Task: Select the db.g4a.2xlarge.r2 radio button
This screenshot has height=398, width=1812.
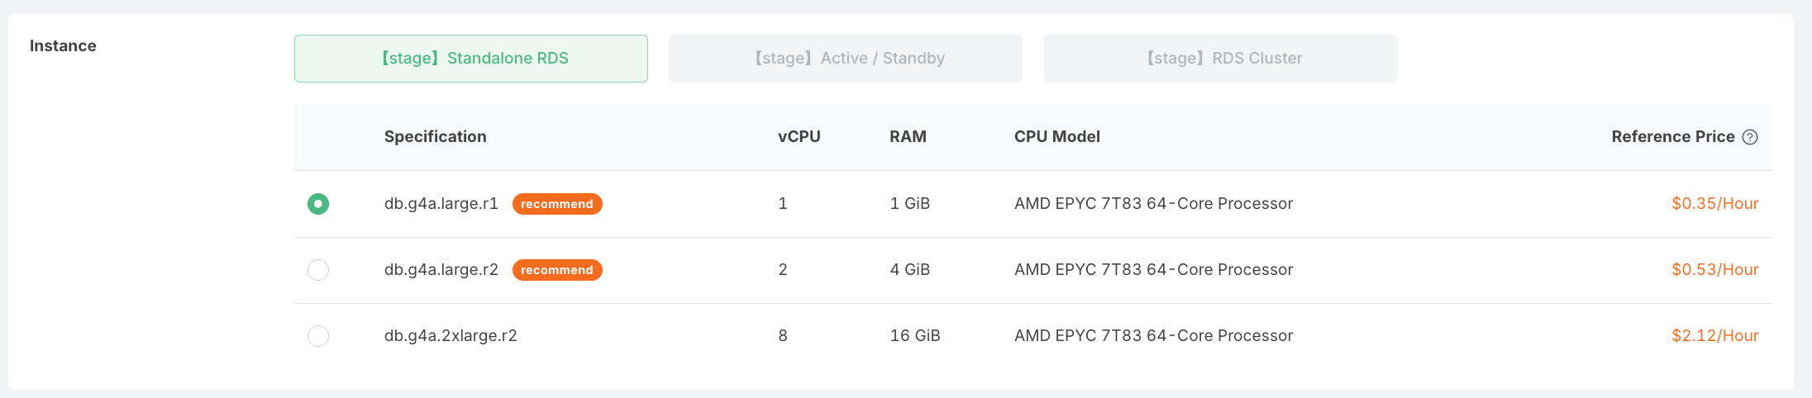Action: [x=318, y=336]
